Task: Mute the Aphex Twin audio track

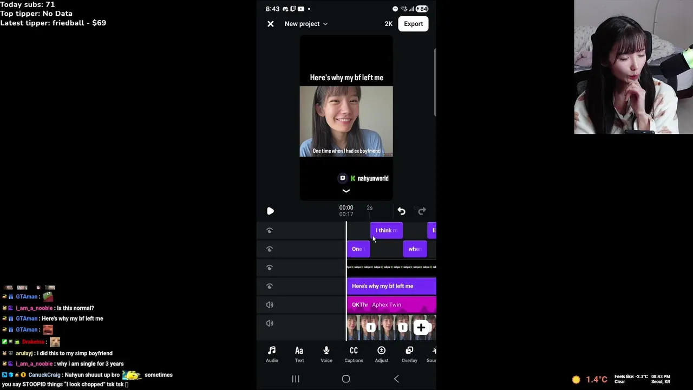Action: [270, 304]
